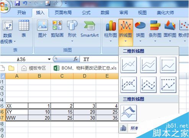
Task: Select line with markers chart thumbnail
Action: click(x=129, y=85)
